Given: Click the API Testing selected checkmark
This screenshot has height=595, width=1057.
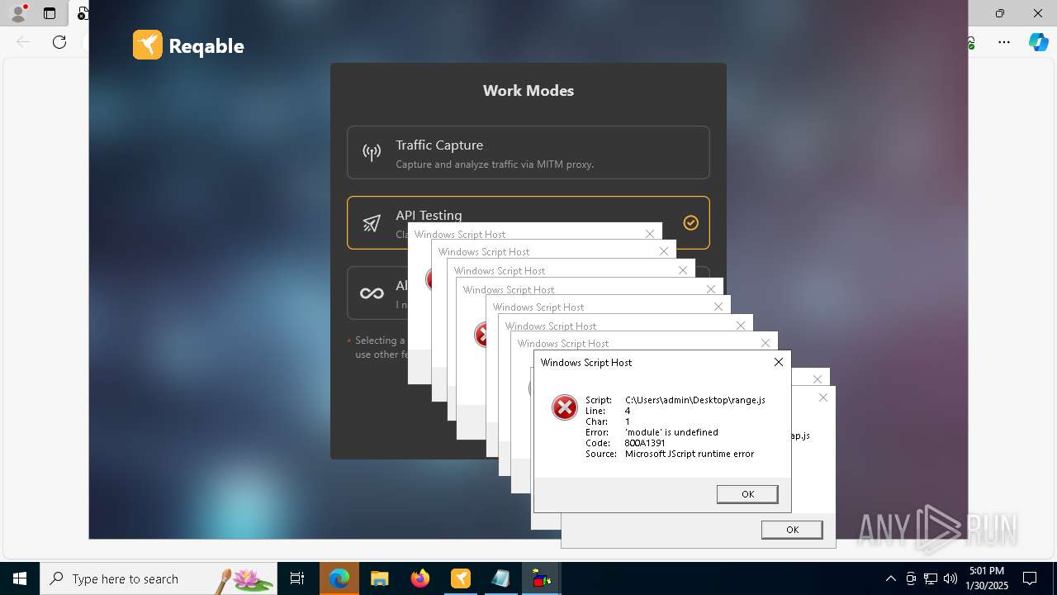Looking at the screenshot, I should [x=691, y=222].
